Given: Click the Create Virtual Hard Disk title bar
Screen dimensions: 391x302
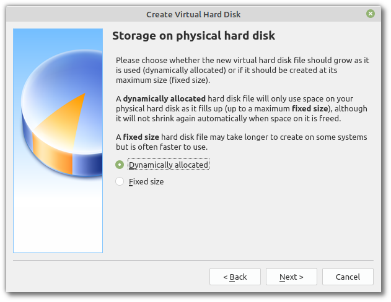Looking at the screenshot, I should (x=193, y=14).
